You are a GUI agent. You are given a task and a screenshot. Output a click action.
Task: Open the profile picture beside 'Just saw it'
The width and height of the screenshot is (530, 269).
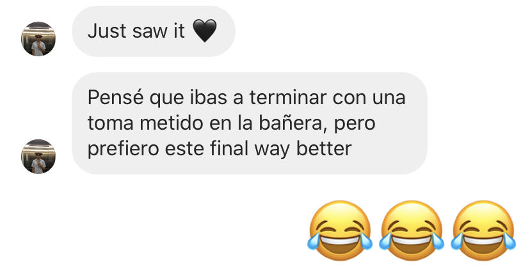pyautogui.click(x=38, y=39)
